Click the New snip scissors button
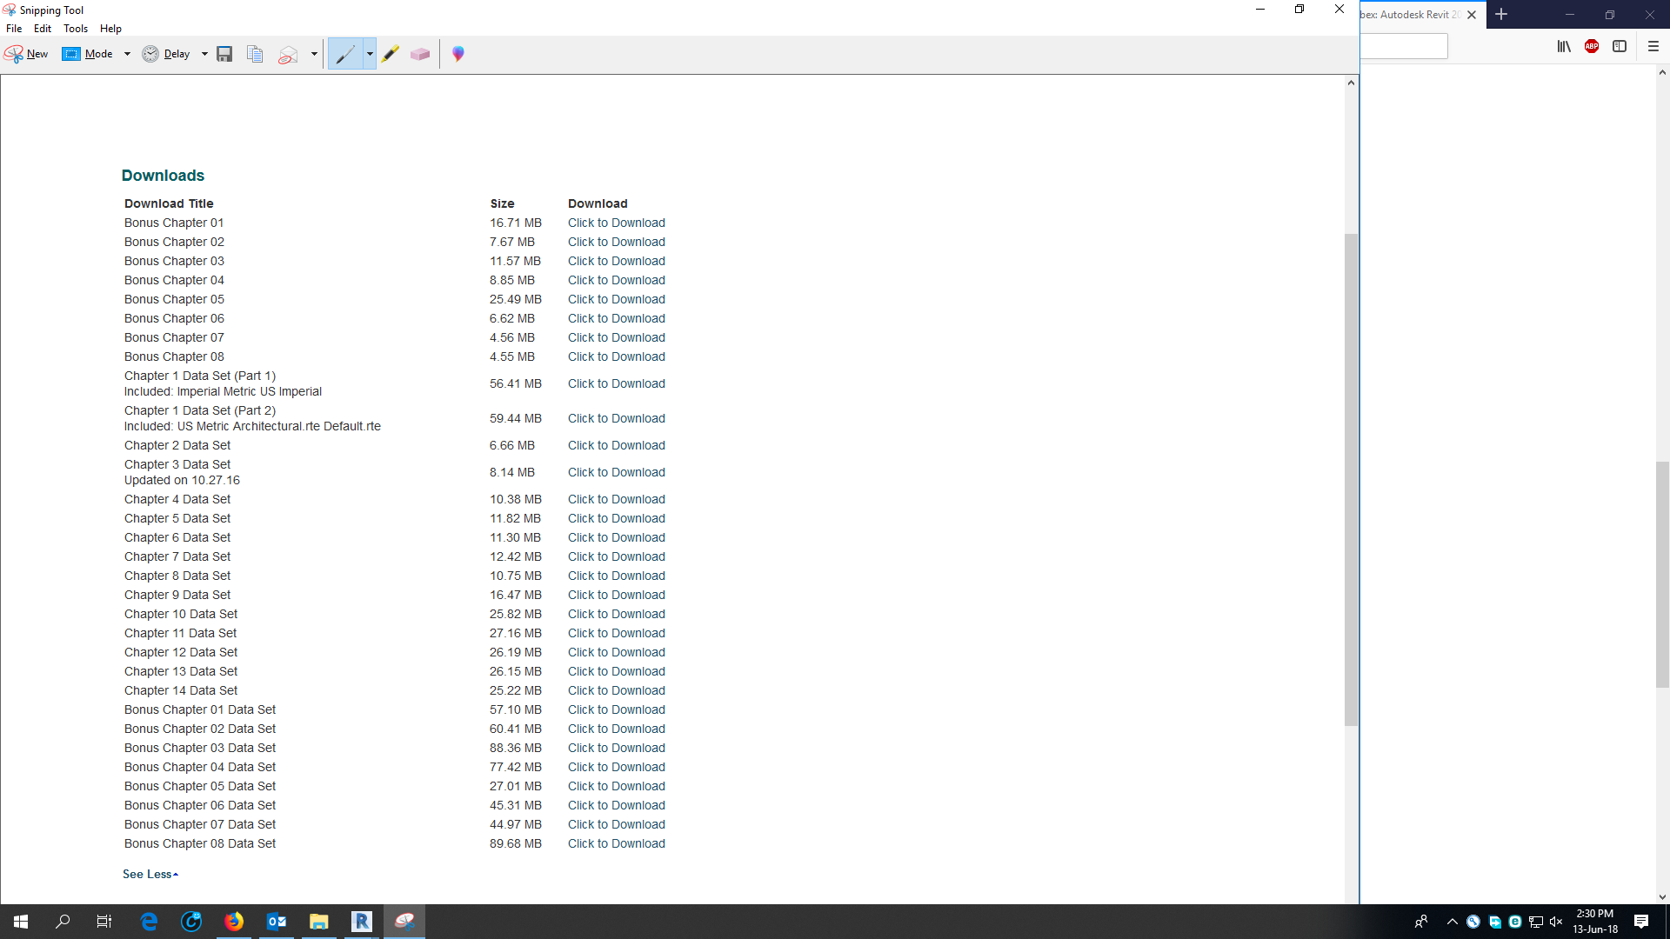 26,54
